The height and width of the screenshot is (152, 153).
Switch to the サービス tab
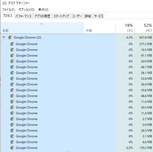pyautogui.click(x=99, y=16)
